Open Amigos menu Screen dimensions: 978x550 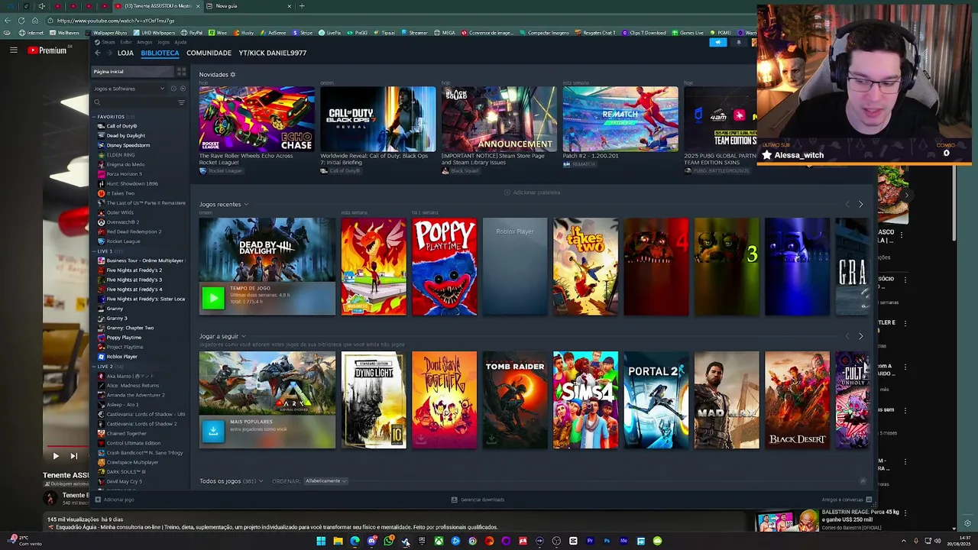click(x=144, y=42)
